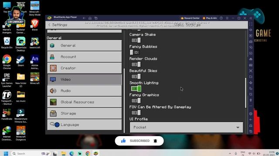Open the BlueStacks help icon

pos(221,18)
